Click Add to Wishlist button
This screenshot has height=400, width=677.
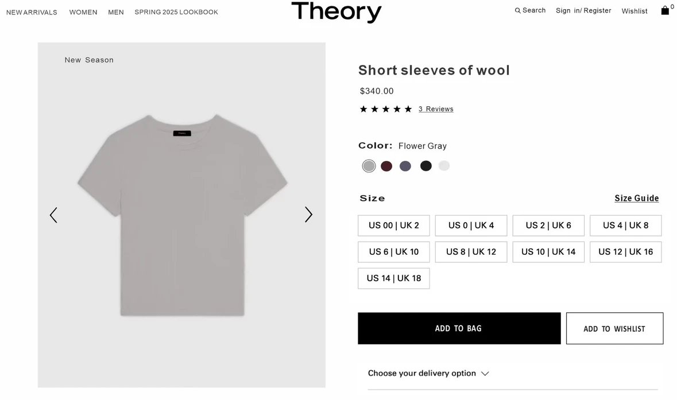pyautogui.click(x=614, y=328)
